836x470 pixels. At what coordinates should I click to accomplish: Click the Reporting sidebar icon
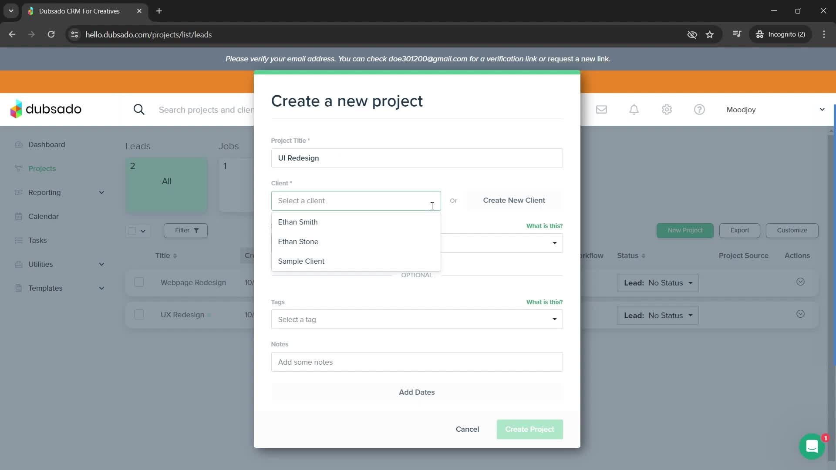click(18, 192)
